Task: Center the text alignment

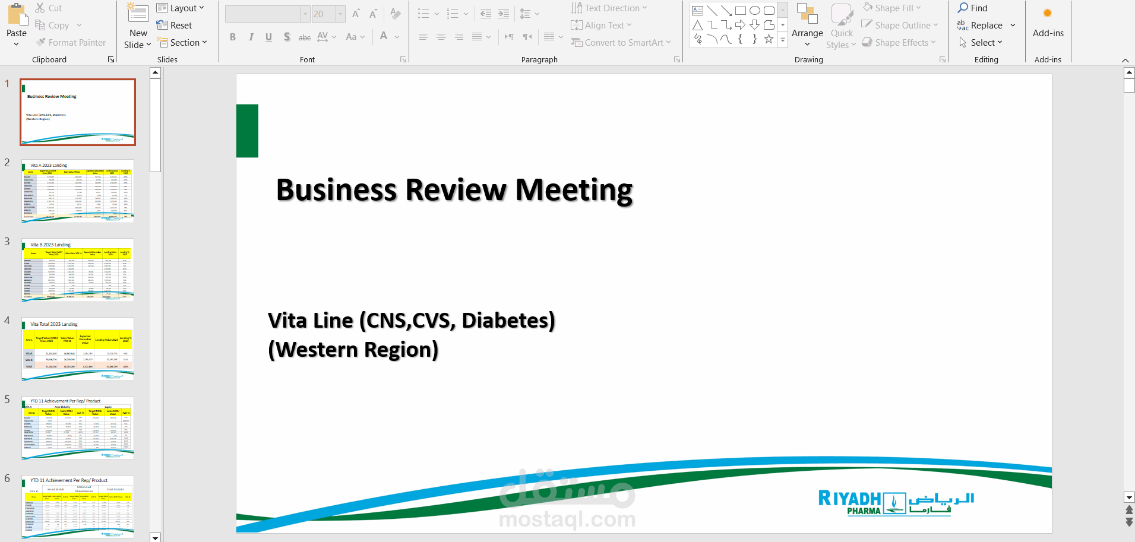Action: [x=441, y=37]
